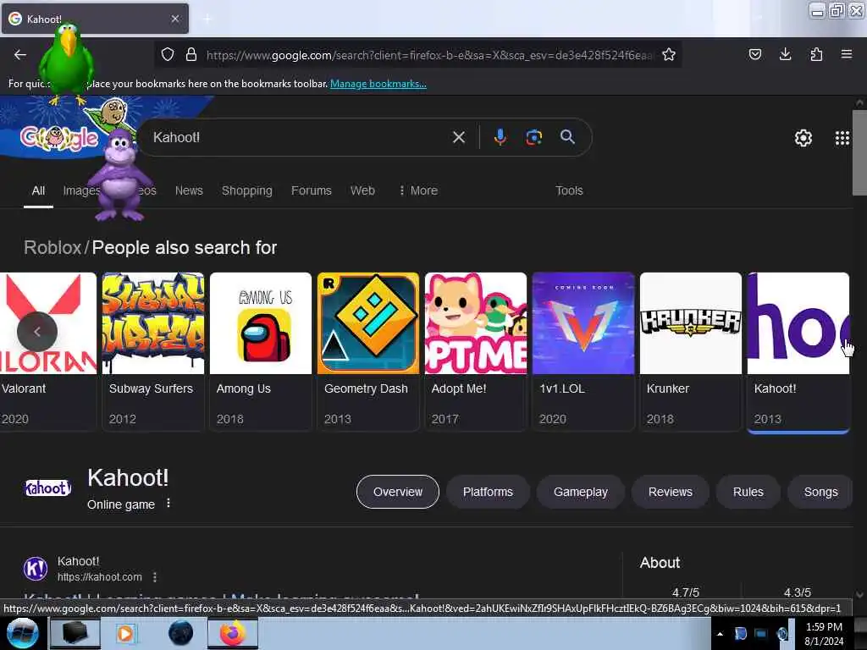The image size is (867, 650).
Task: Open Google quick settings gear
Action: point(803,138)
